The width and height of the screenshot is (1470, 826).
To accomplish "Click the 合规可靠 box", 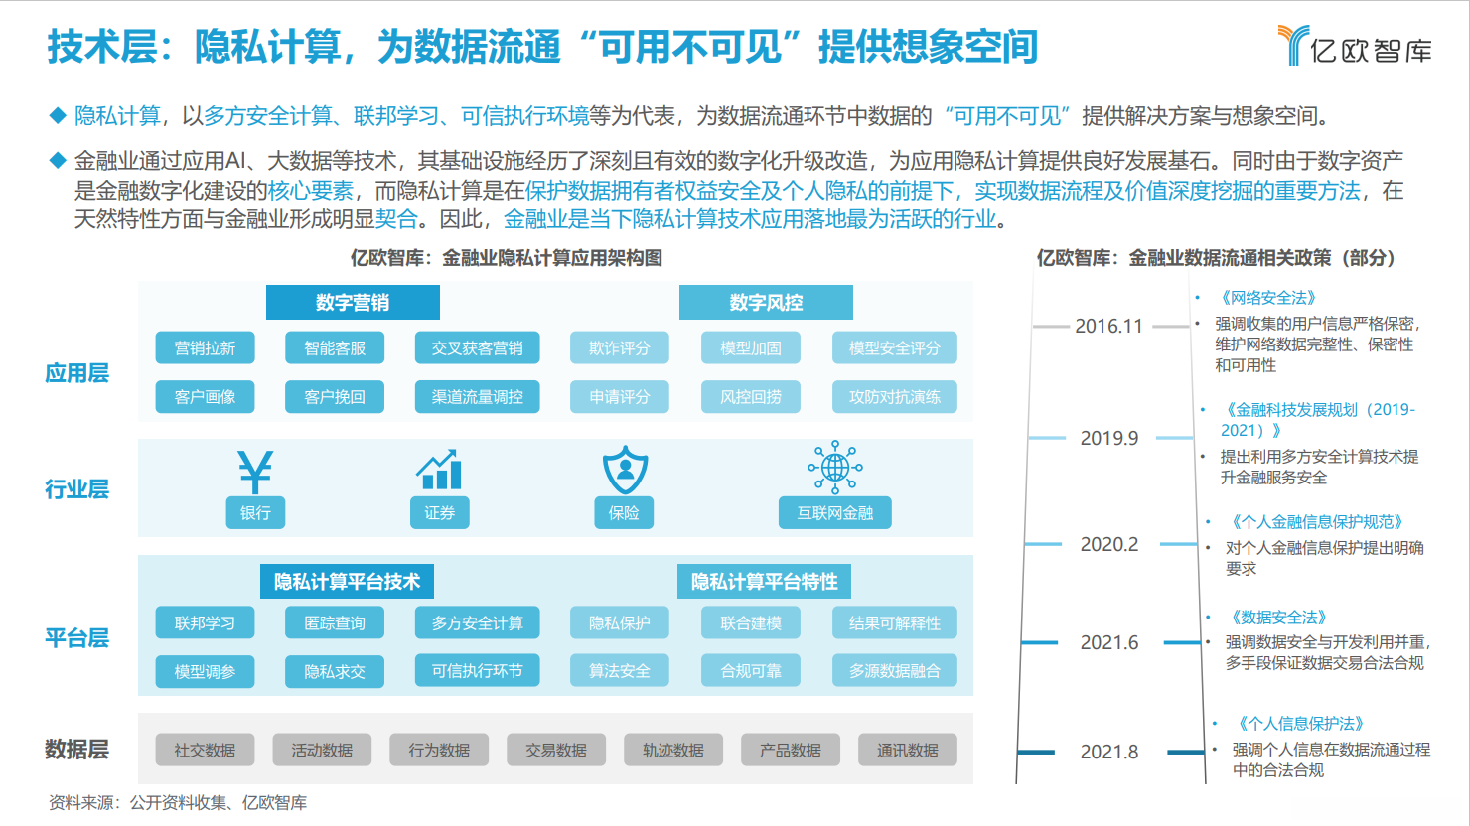I will pos(751,671).
